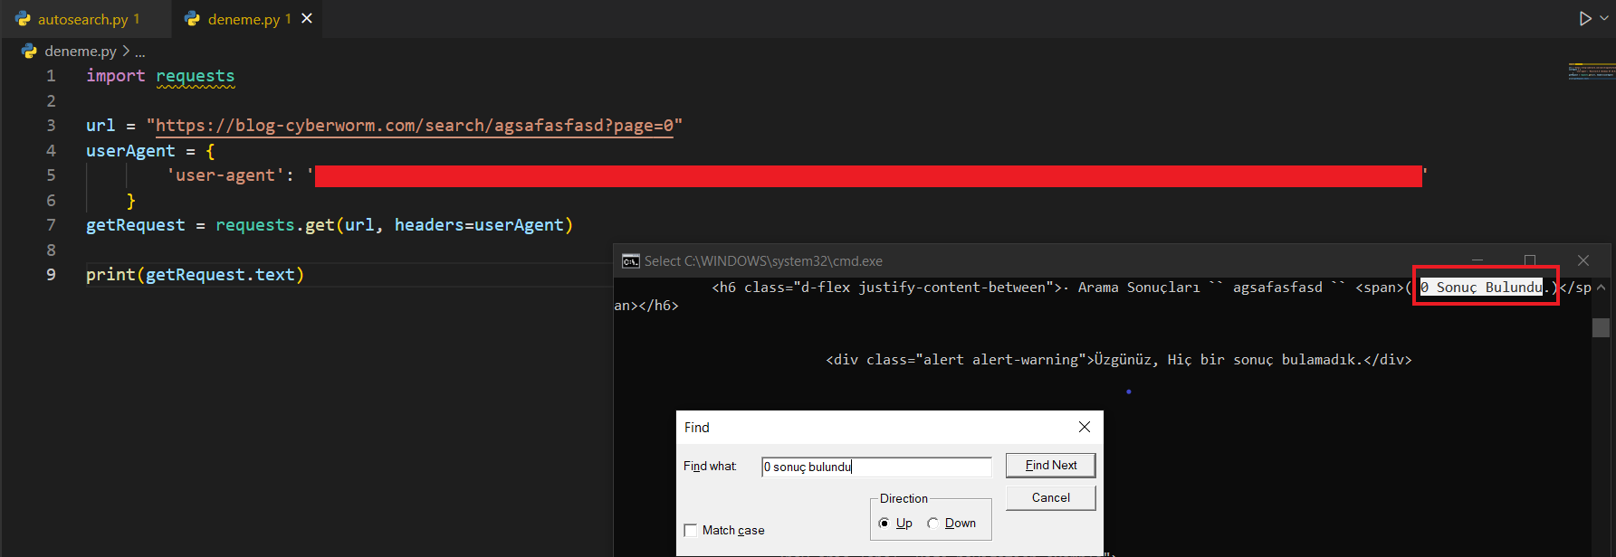Open the dropdown arrow beside Run button
The image size is (1616, 557).
click(1605, 18)
